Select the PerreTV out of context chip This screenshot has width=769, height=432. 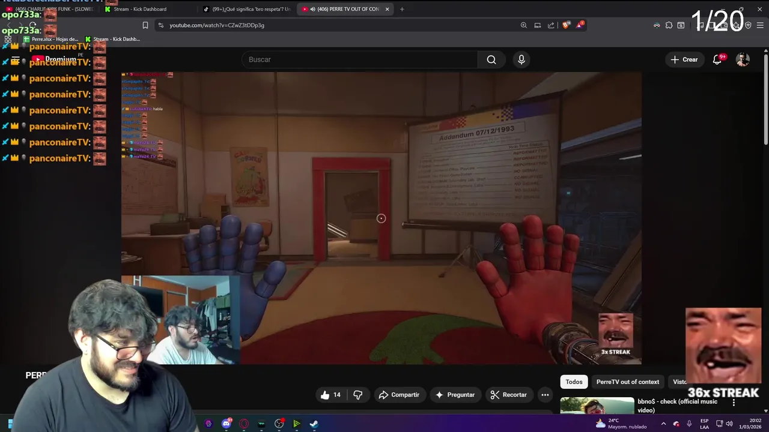click(628, 382)
